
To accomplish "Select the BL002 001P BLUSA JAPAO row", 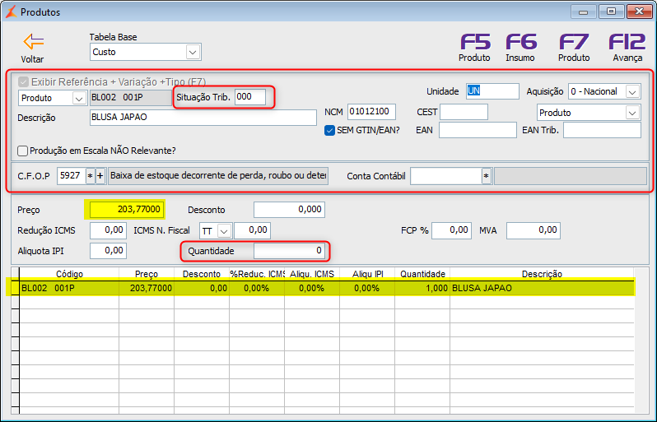I will (320, 288).
